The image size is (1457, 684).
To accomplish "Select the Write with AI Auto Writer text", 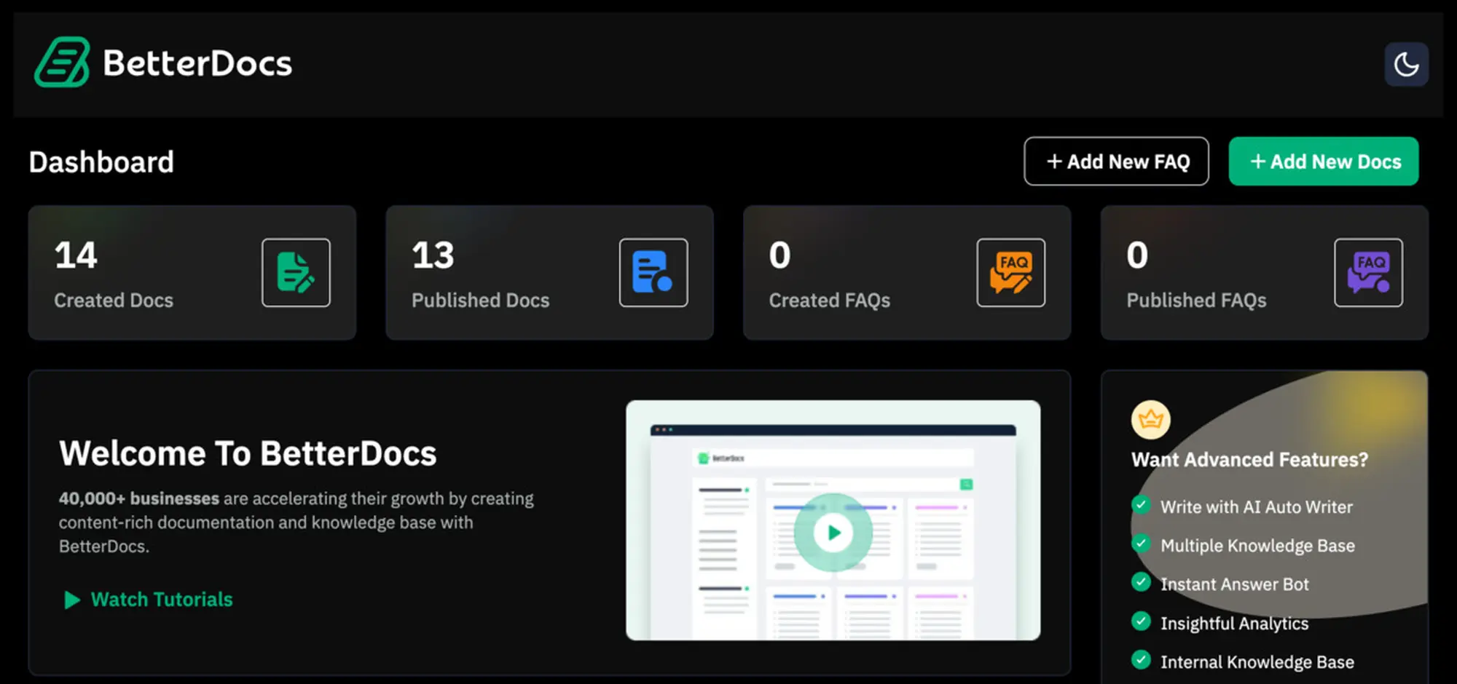I will click(x=1257, y=507).
